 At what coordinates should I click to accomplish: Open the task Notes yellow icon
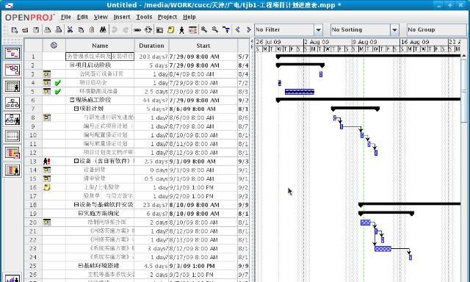coord(171,29)
